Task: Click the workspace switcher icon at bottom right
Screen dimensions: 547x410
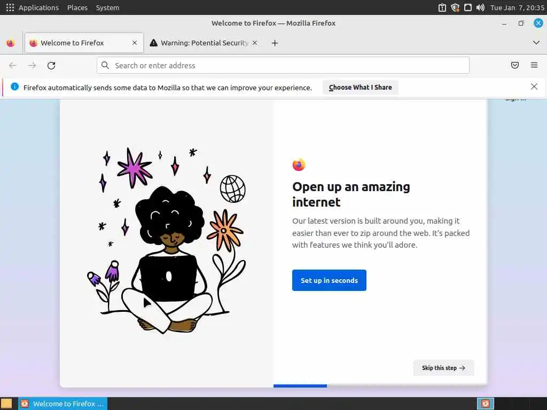Action: [x=485, y=404]
